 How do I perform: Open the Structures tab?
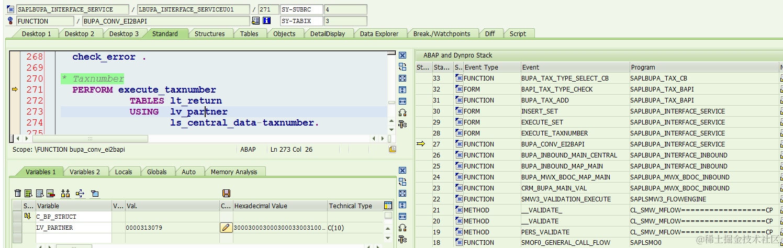[209, 33]
